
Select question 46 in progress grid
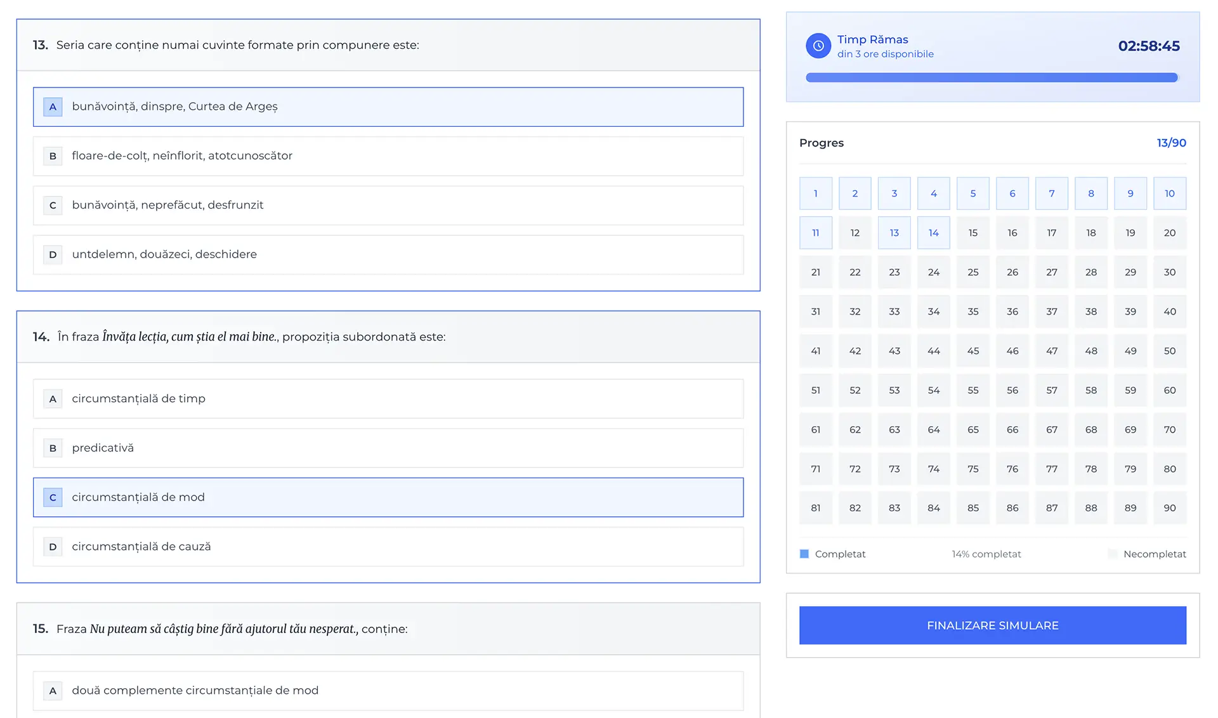(1012, 351)
